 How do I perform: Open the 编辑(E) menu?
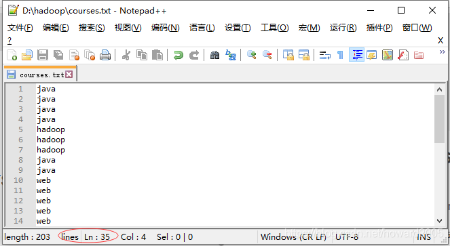point(56,28)
